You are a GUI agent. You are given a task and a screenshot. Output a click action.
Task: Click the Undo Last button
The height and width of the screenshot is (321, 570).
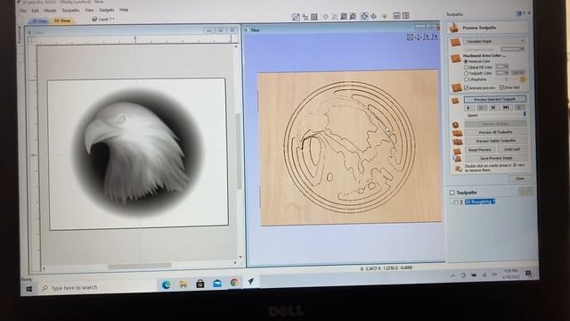click(x=512, y=149)
